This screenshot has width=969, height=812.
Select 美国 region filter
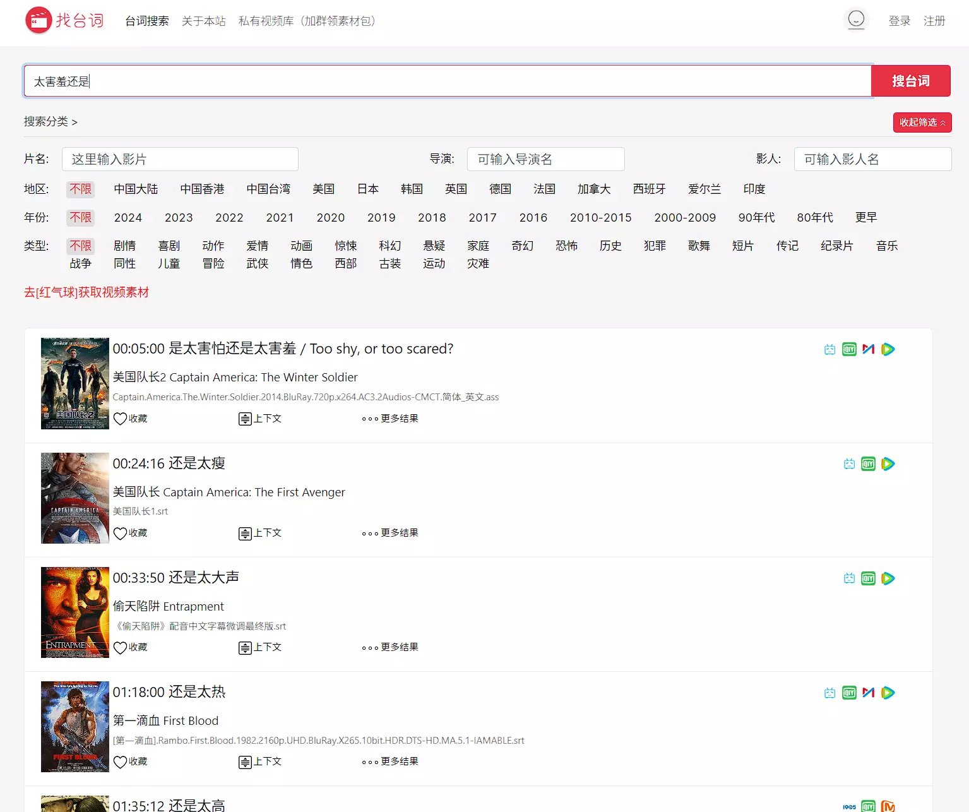[323, 189]
